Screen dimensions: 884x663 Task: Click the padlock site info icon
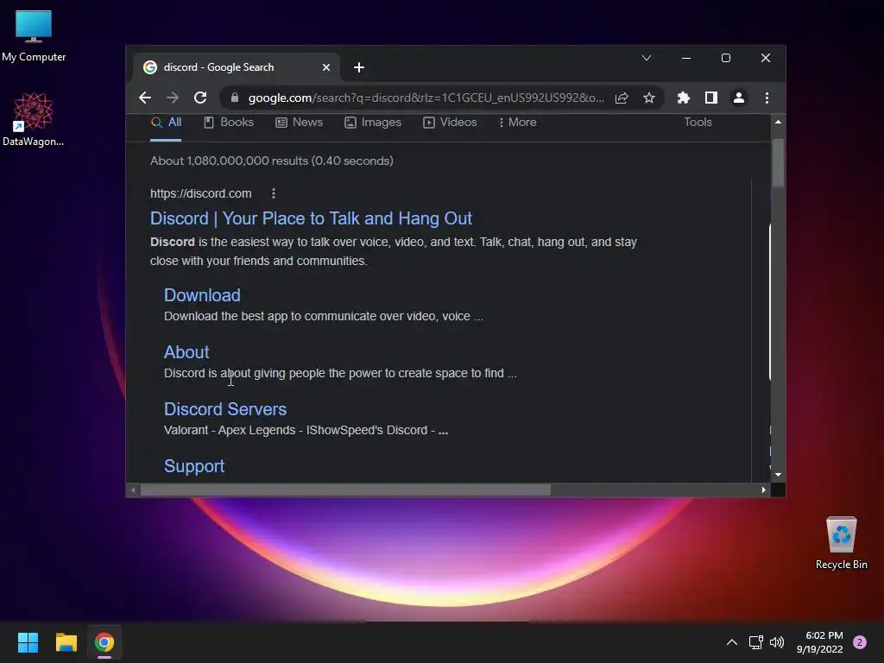[x=235, y=98]
